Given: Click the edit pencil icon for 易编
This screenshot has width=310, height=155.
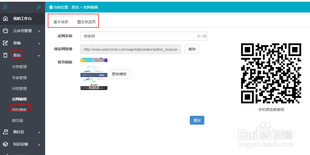Looking at the screenshot, I should pyautogui.click(x=5, y=43).
